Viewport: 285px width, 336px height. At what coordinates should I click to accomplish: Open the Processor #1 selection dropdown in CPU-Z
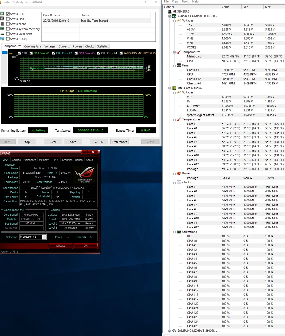pos(44,237)
